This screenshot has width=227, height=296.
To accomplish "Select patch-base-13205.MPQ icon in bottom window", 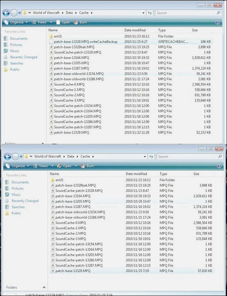I will coord(52,202).
